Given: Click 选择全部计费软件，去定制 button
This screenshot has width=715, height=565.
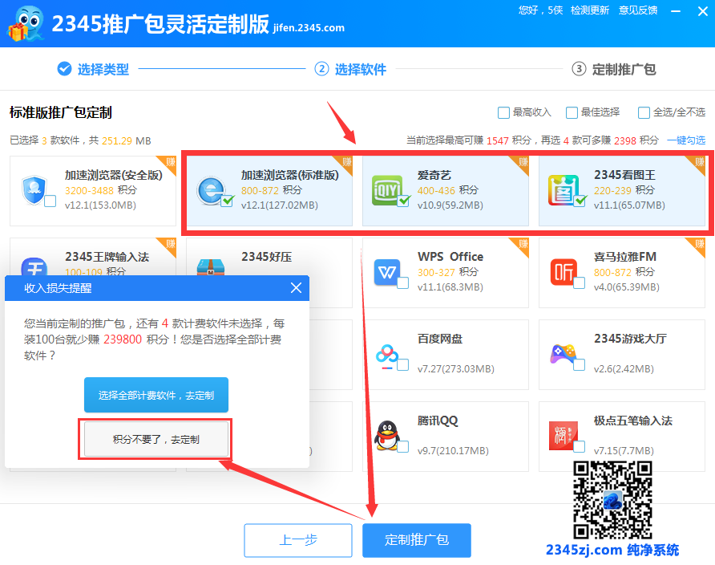Looking at the screenshot, I should (156, 395).
